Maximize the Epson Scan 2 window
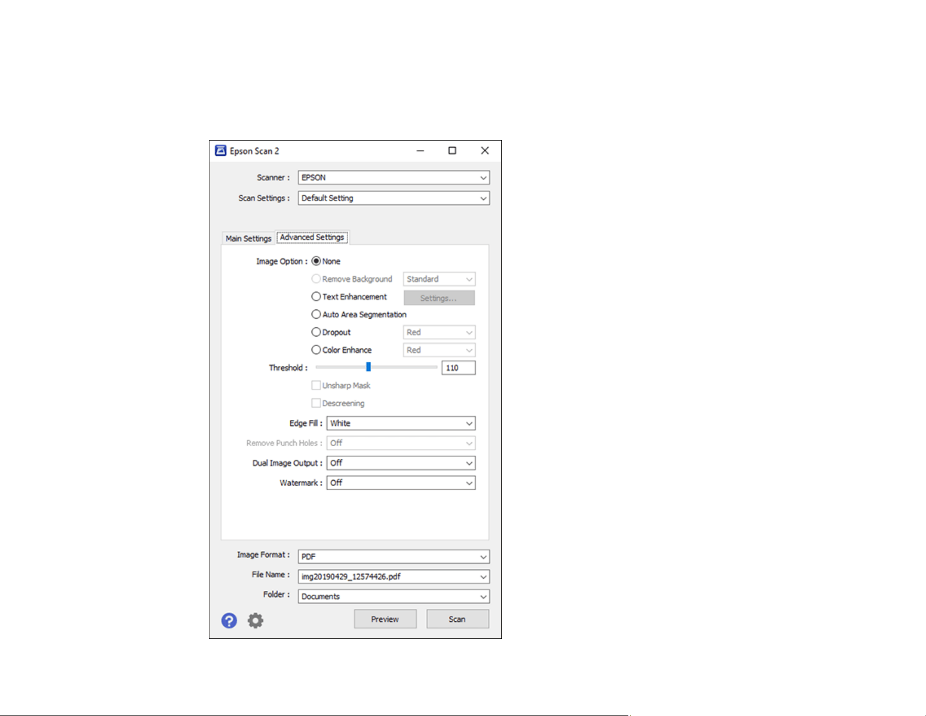This screenshot has height=716, width=926. pyautogui.click(x=452, y=151)
